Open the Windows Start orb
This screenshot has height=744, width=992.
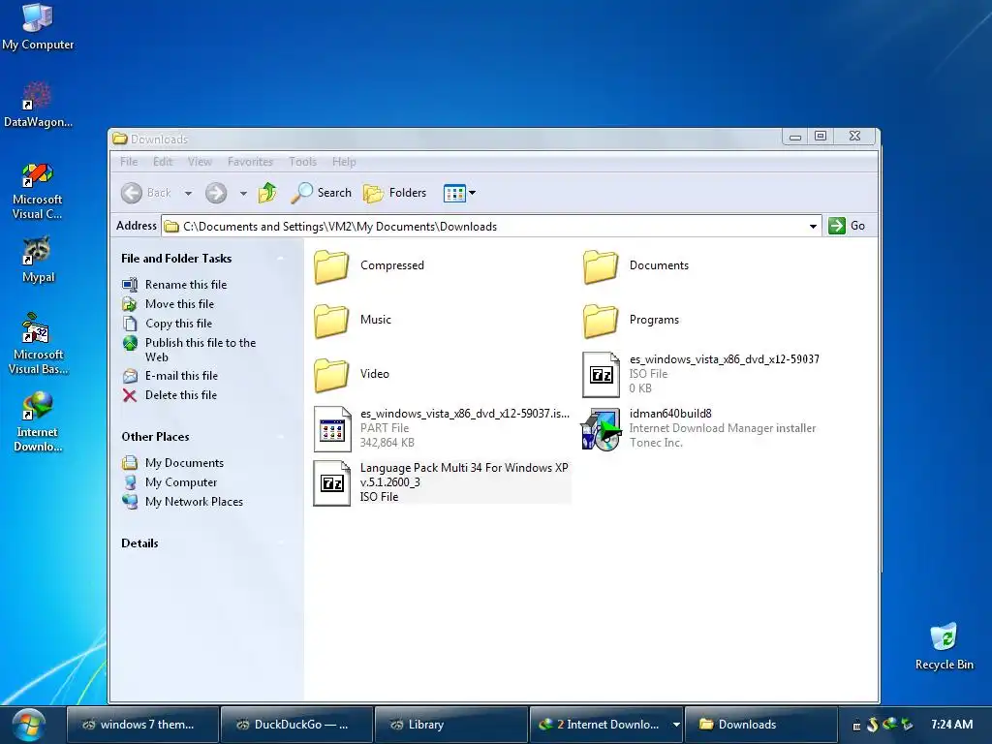pyautogui.click(x=28, y=725)
